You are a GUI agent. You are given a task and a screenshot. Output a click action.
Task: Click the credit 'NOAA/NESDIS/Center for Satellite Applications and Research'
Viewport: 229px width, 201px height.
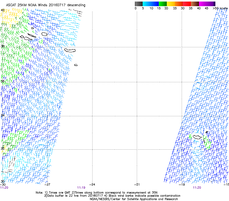tap(134, 199)
